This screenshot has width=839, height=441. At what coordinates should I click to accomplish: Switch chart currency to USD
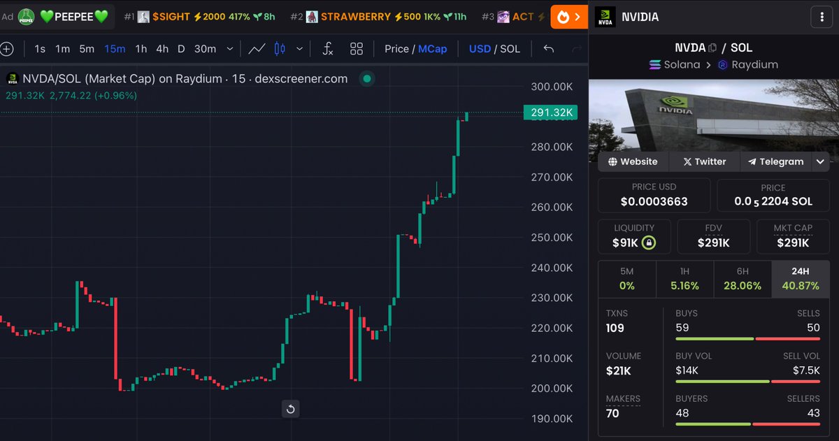pyautogui.click(x=480, y=49)
